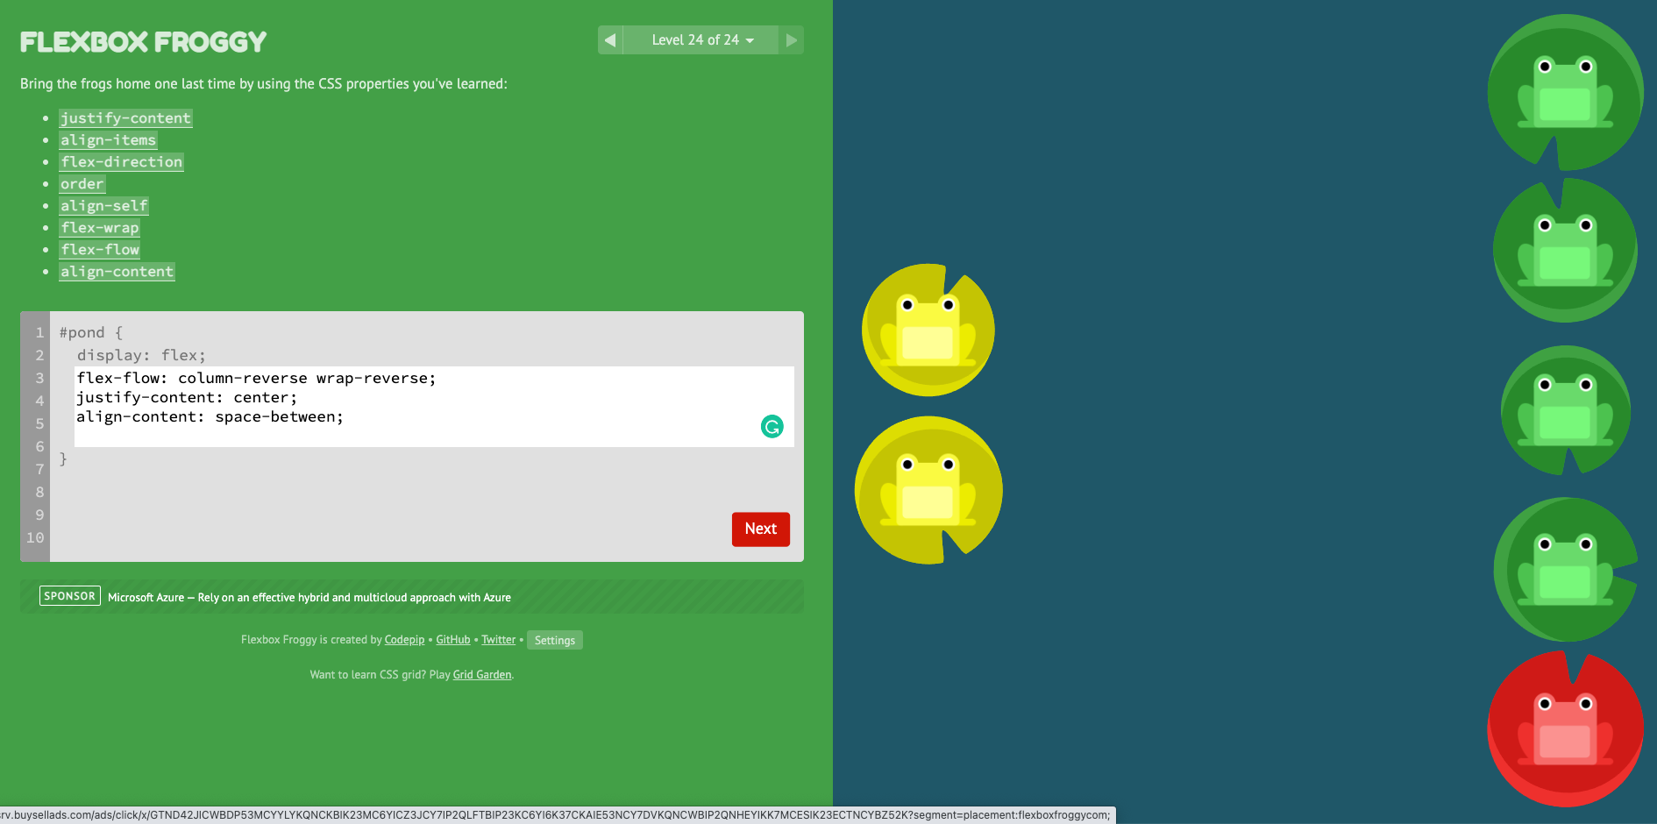Click the red frog on red lilypad
1657x824 pixels.
click(x=1565, y=728)
